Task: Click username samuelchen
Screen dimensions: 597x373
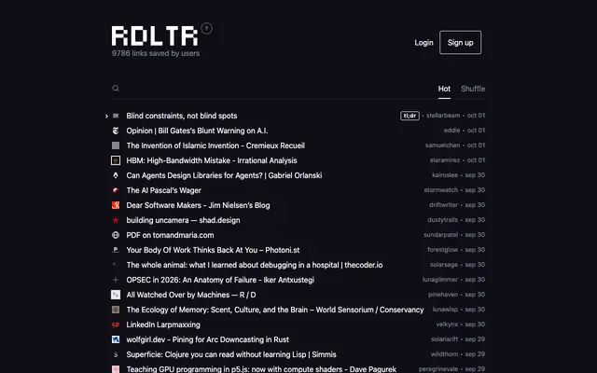Action: (443, 145)
